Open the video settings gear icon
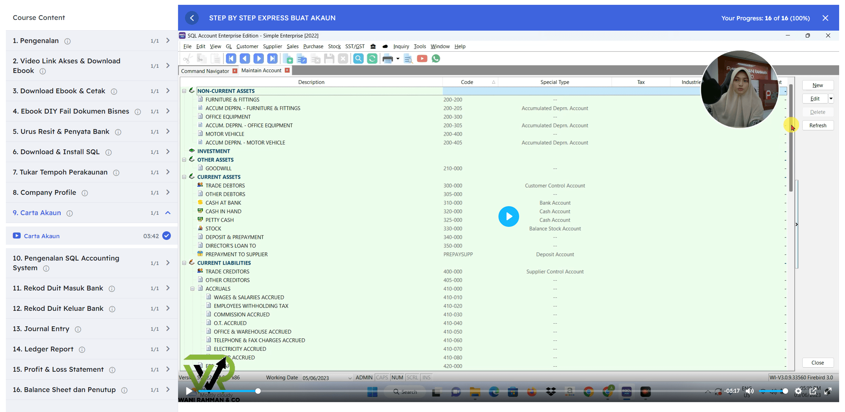 point(798,391)
